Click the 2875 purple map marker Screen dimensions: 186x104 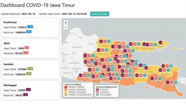(x=85, y=56)
